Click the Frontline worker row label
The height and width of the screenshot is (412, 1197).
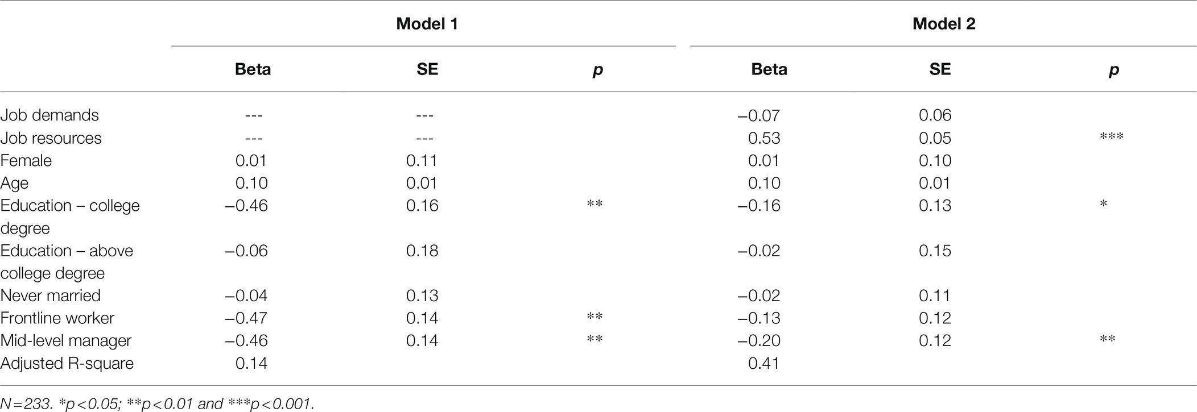(57, 318)
